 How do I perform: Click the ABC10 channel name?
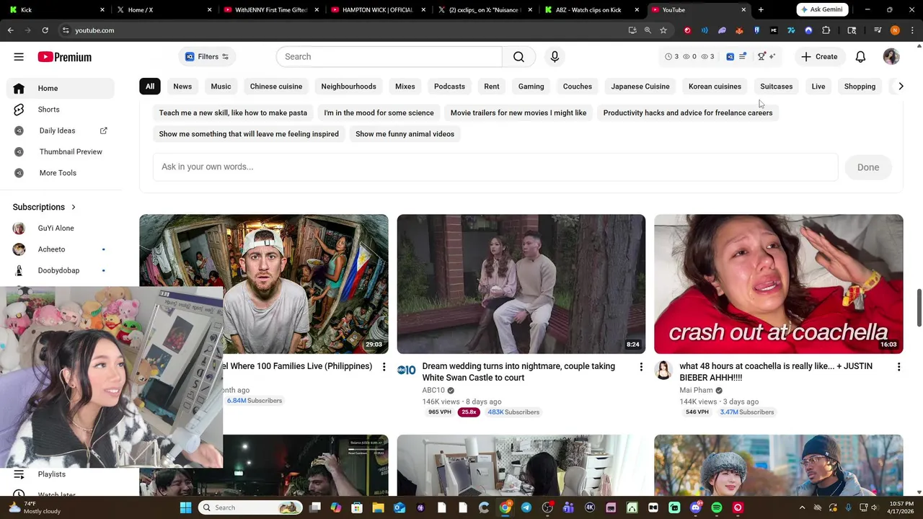click(433, 391)
